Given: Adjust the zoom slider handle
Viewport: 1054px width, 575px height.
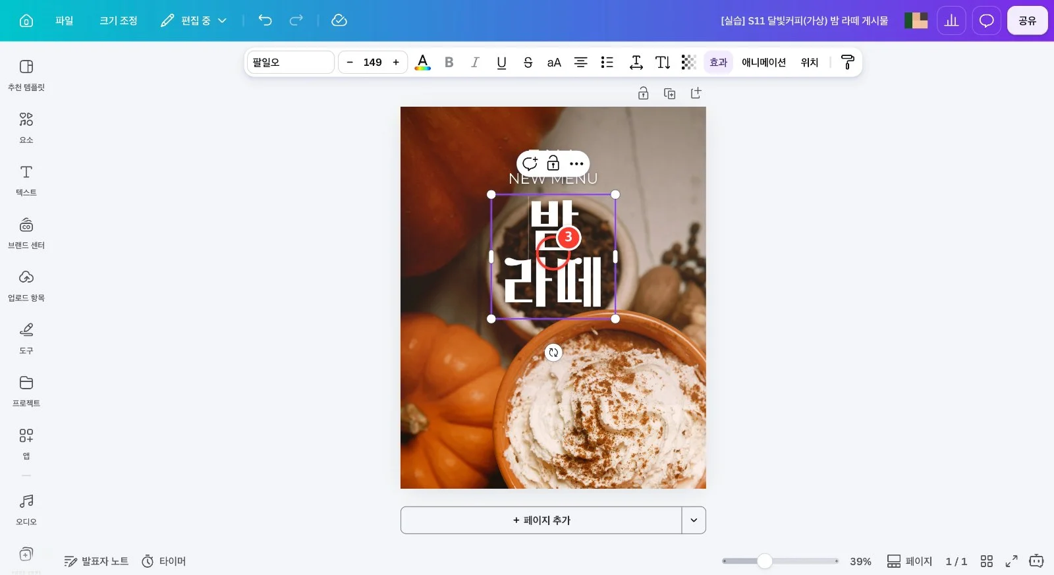Looking at the screenshot, I should 764,561.
